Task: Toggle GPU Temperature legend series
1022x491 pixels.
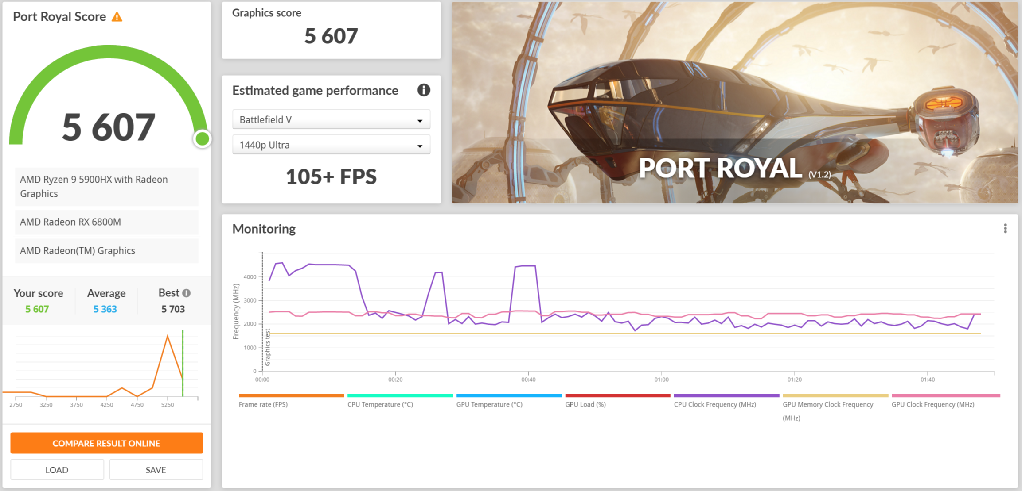Action: (x=489, y=404)
